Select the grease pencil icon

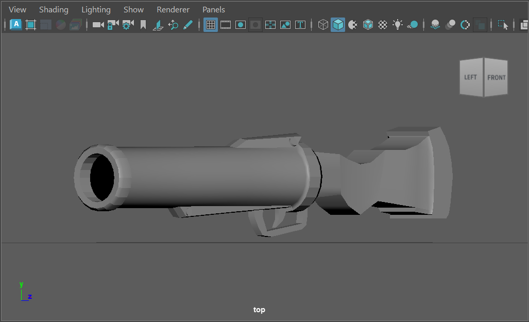(x=188, y=25)
